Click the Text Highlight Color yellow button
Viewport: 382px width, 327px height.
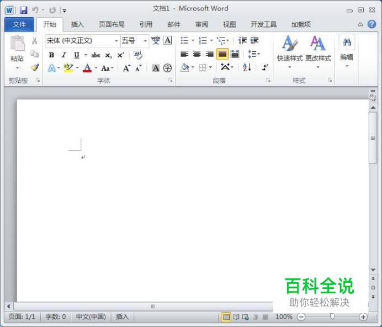click(x=68, y=68)
